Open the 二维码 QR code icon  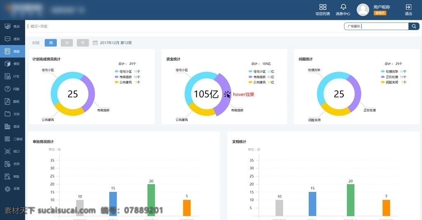coord(7,139)
